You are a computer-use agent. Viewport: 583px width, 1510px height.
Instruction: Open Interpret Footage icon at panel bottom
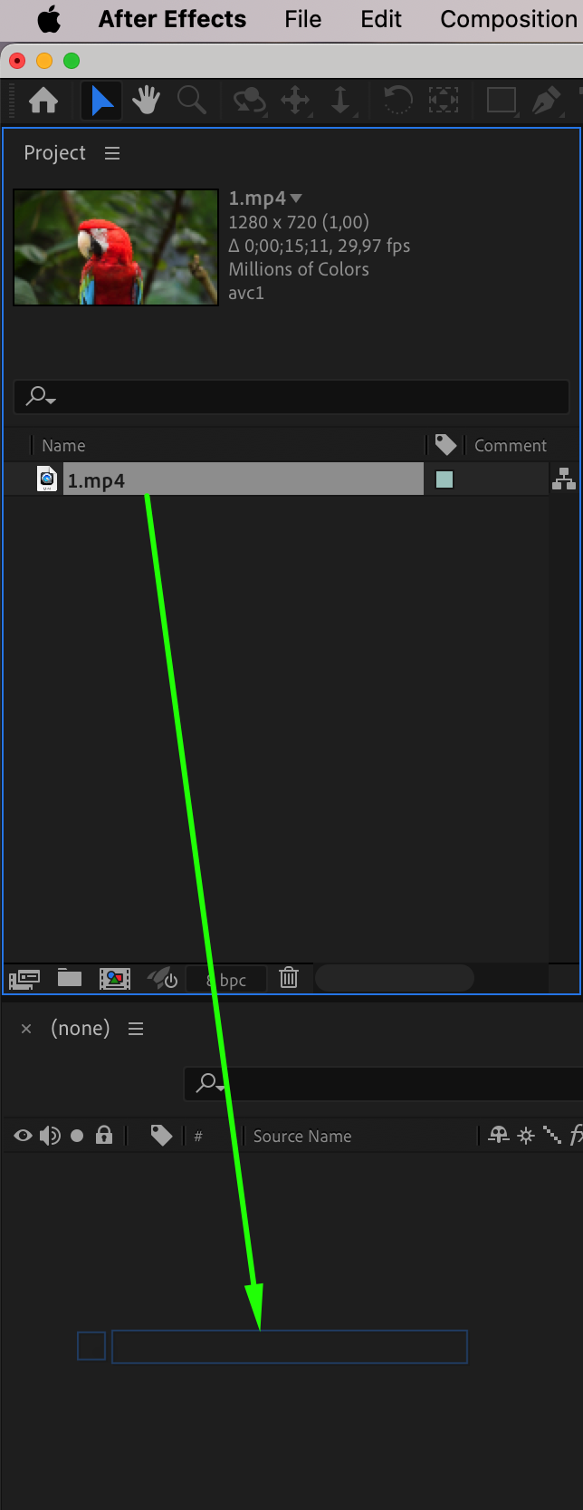(24, 979)
